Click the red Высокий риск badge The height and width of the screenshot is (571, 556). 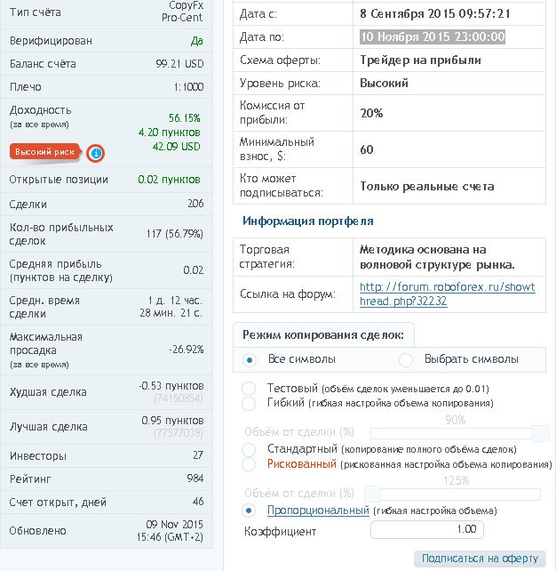(x=44, y=152)
